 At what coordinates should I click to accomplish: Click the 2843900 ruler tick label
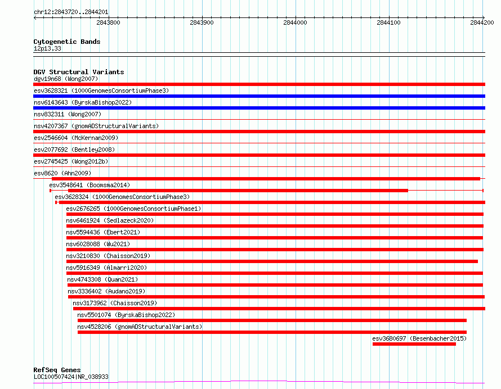tap(202, 22)
